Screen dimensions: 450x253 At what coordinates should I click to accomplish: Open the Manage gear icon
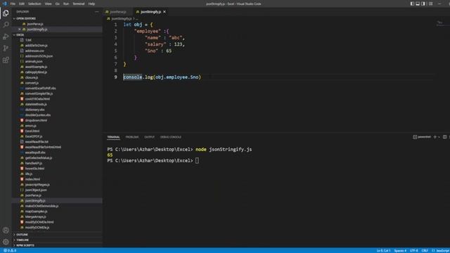[x=6, y=242]
